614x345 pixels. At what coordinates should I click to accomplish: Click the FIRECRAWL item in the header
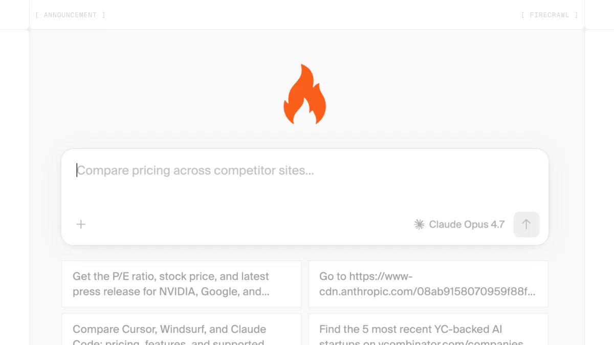[549, 15]
